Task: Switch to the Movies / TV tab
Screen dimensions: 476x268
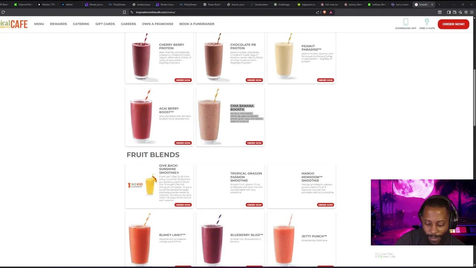Action: [46, 4]
